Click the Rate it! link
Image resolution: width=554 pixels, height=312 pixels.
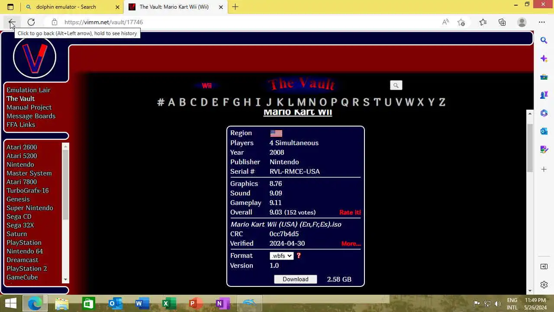[x=350, y=212]
